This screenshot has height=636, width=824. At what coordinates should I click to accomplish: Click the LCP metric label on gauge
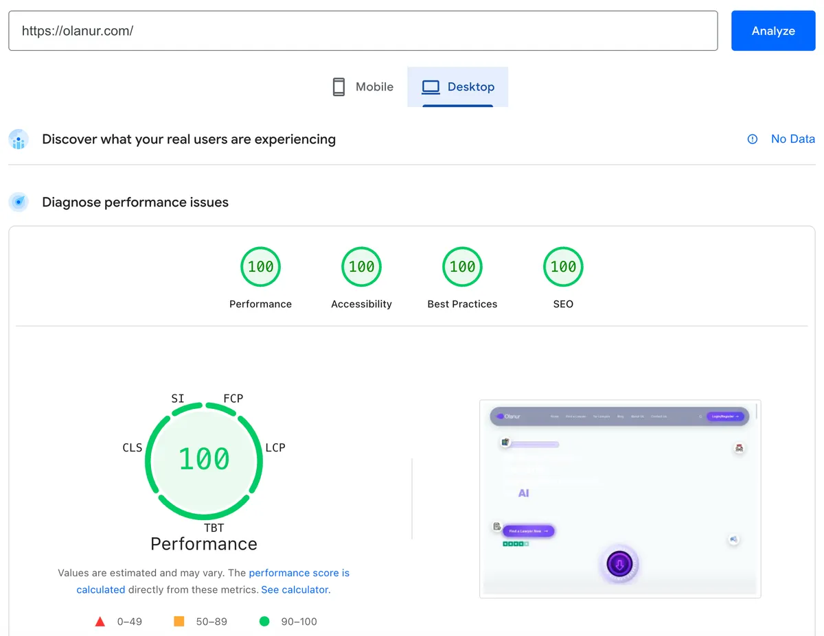pyautogui.click(x=275, y=447)
